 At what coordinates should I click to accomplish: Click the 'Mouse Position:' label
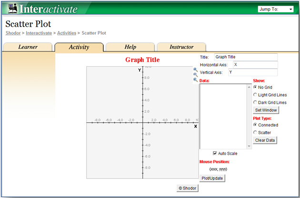pyautogui.click(x=214, y=162)
